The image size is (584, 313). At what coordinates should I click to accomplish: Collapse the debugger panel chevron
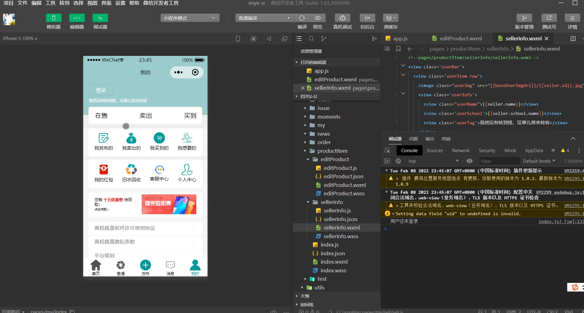(x=573, y=138)
